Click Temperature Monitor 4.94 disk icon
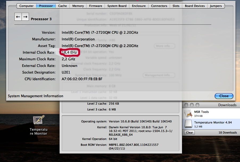The width and height of the screenshot is (240, 162). tap(188, 124)
